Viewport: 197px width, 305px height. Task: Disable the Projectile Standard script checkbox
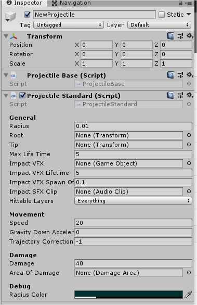22,95
